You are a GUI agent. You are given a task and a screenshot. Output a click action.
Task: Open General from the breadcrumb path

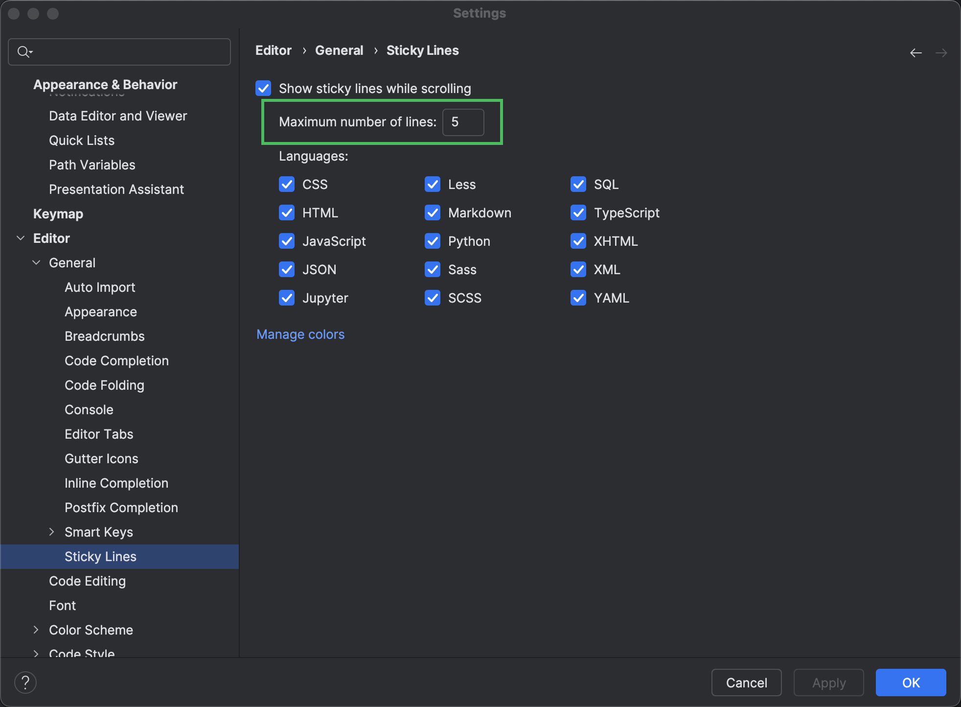[339, 50]
